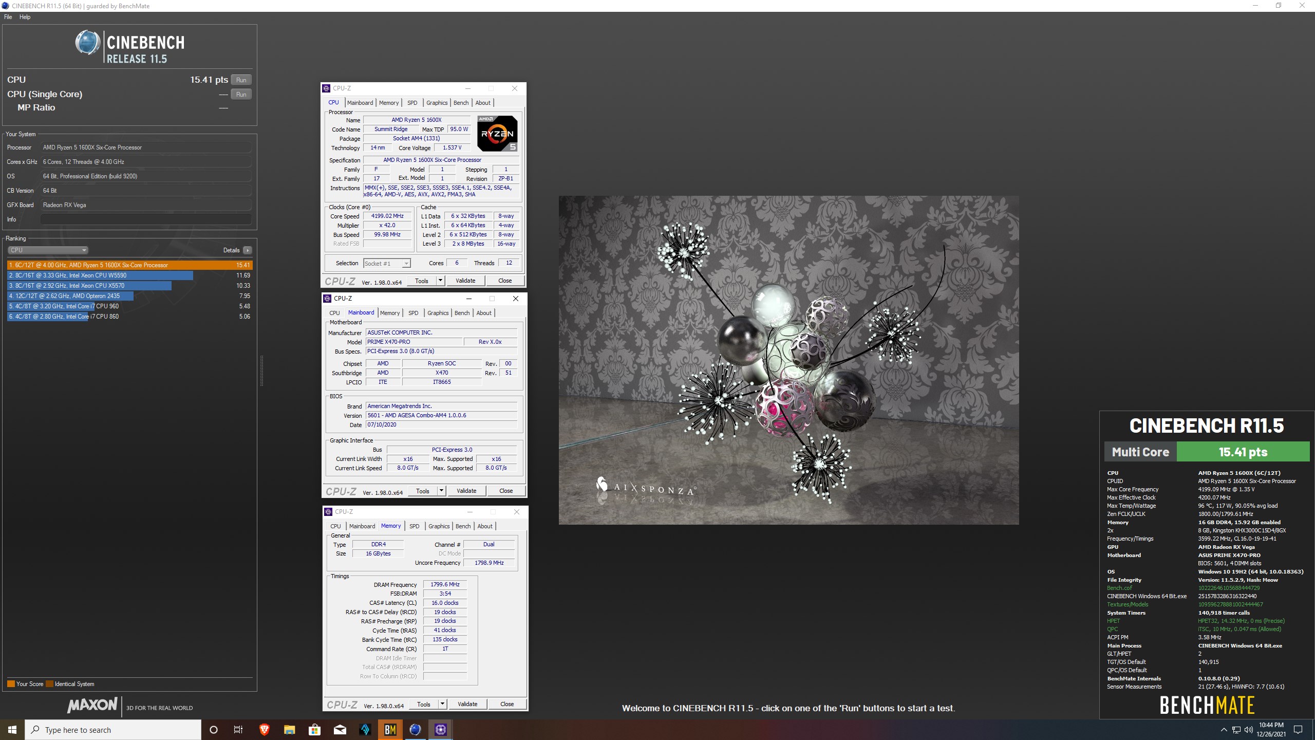Open About tab in top CPU-Z window
Image resolution: width=1315 pixels, height=740 pixels.
[483, 103]
